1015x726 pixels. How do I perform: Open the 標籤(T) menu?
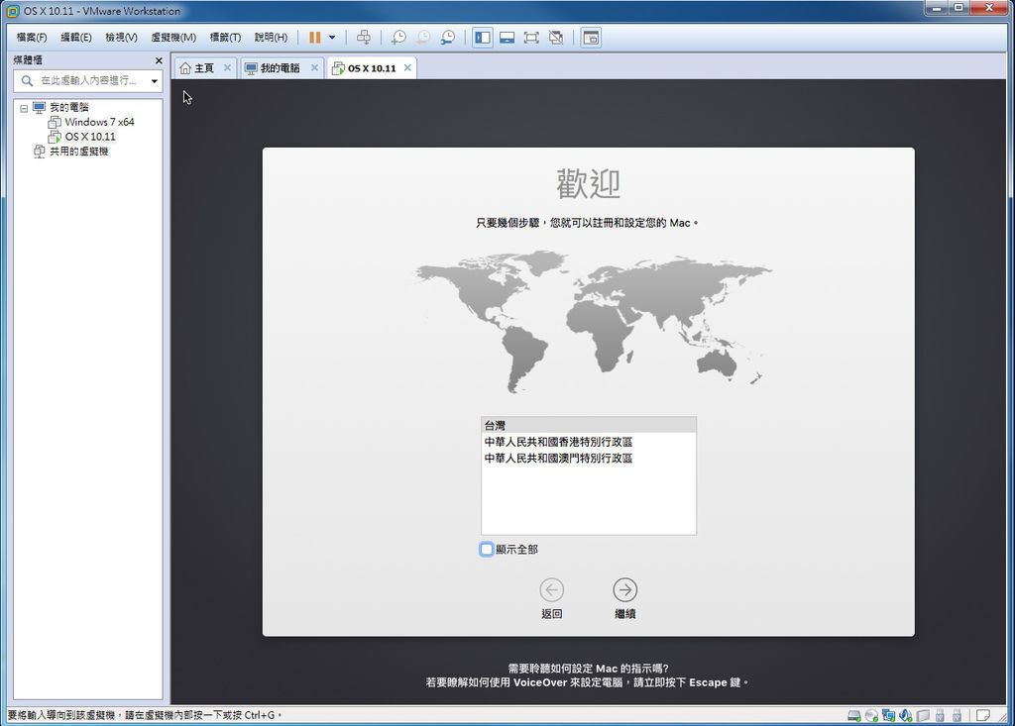tap(225, 38)
